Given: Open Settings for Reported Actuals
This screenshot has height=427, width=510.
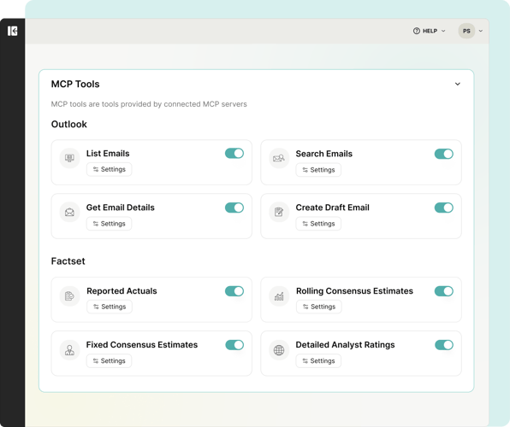Looking at the screenshot, I should click(110, 307).
